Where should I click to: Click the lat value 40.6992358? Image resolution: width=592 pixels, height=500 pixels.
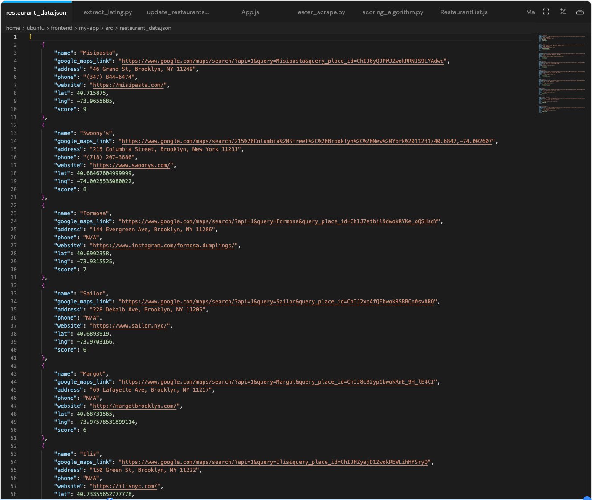point(93,254)
